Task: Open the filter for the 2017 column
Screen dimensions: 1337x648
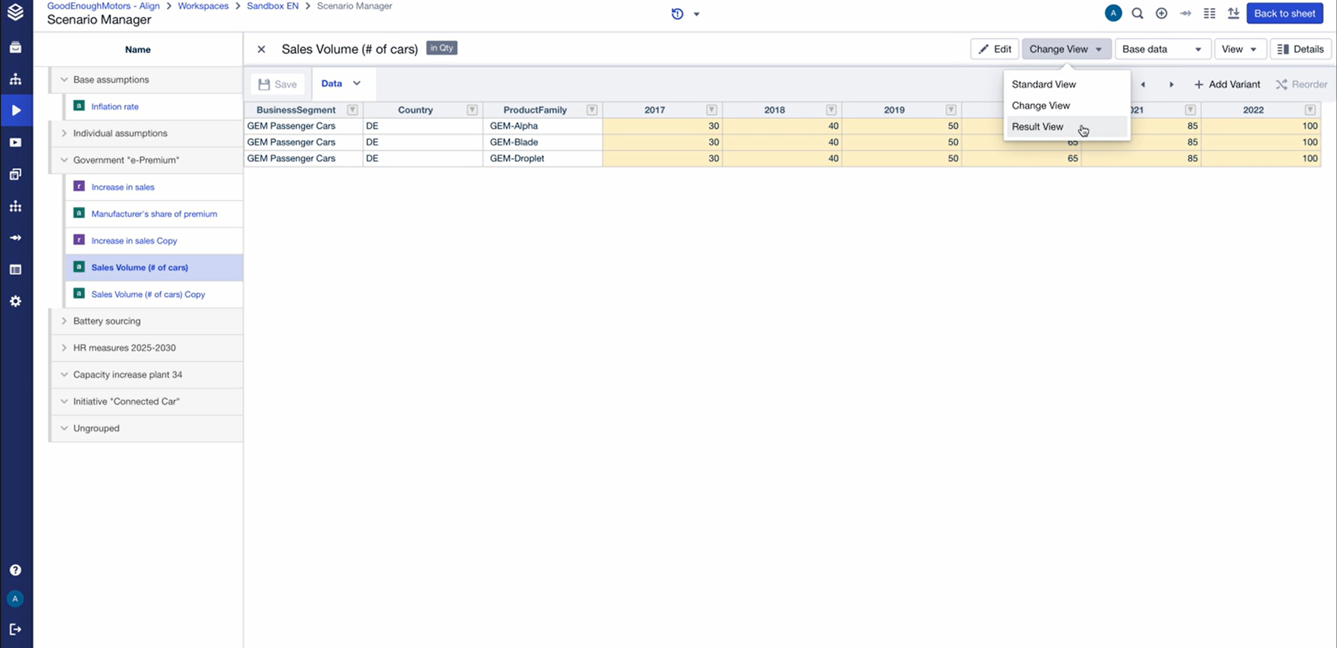Action: [x=711, y=110]
